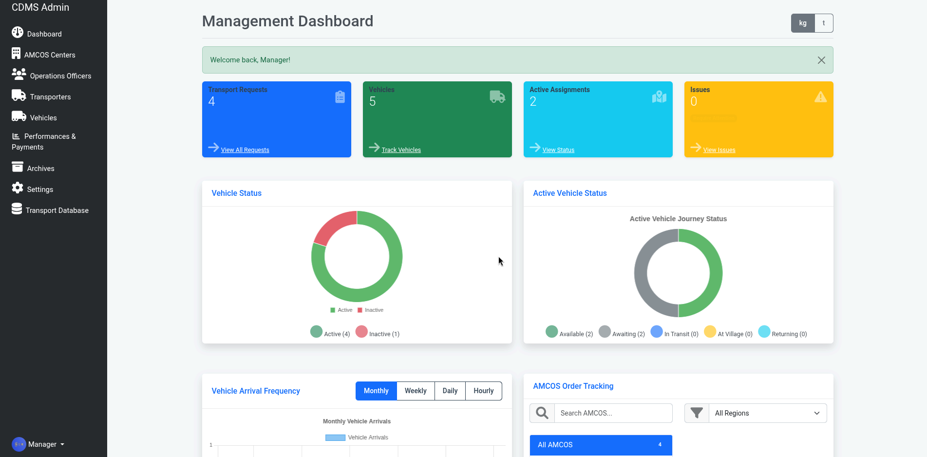The image size is (927, 457).
Task: Click the Active Vehicle Journey donut chart
Action: pos(678,273)
